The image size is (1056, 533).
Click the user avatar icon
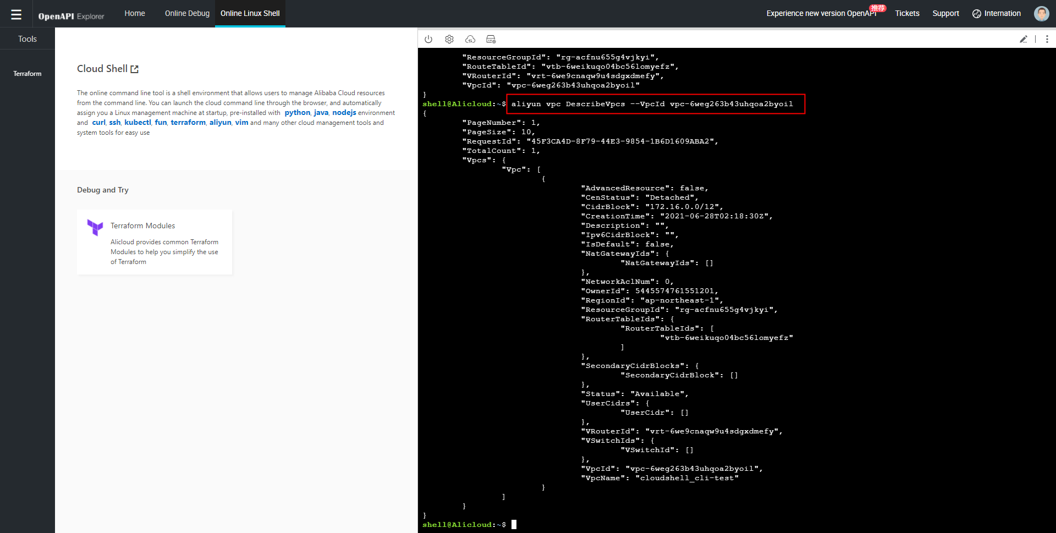tap(1042, 14)
